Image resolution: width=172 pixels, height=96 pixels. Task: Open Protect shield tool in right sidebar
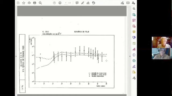[x=134, y=55]
